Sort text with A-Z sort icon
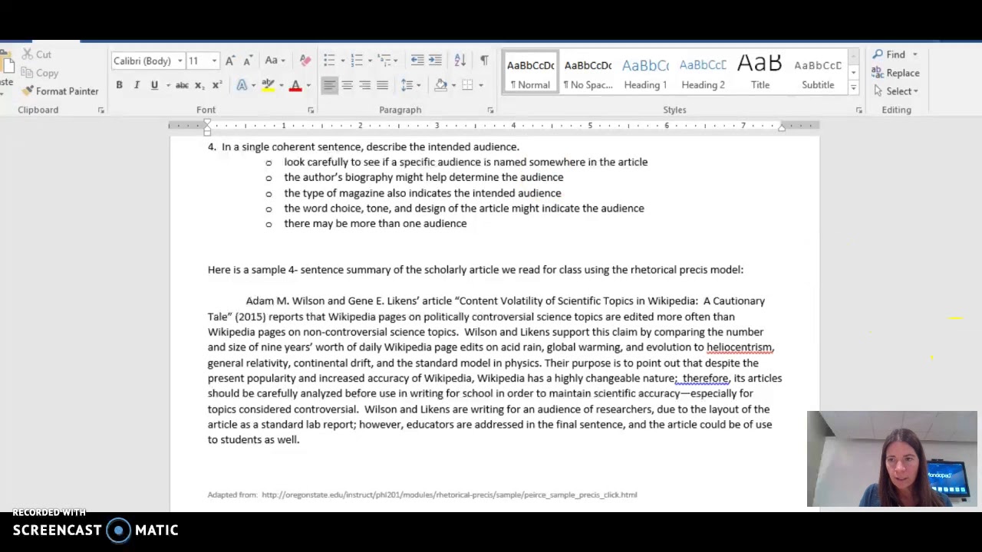 pyautogui.click(x=460, y=61)
